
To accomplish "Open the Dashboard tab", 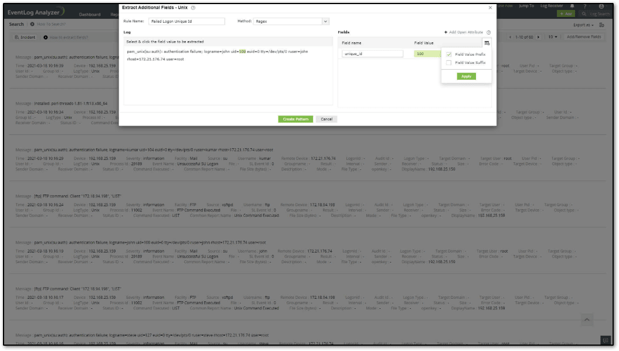I will [90, 15].
